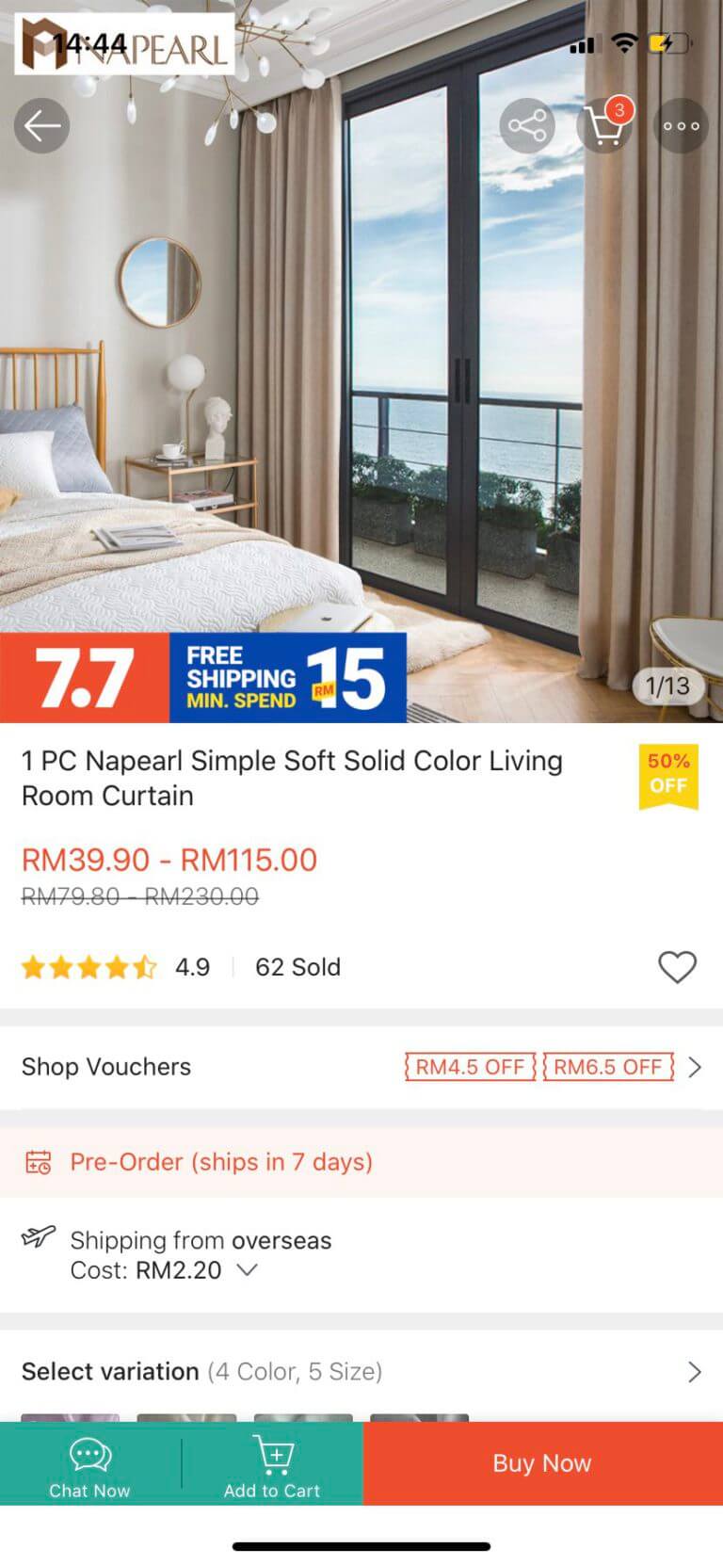This screenshot has height=1565, width=723.
Task: Tap the overseas shipping airplane icon
Action: tap(39, 1236)
